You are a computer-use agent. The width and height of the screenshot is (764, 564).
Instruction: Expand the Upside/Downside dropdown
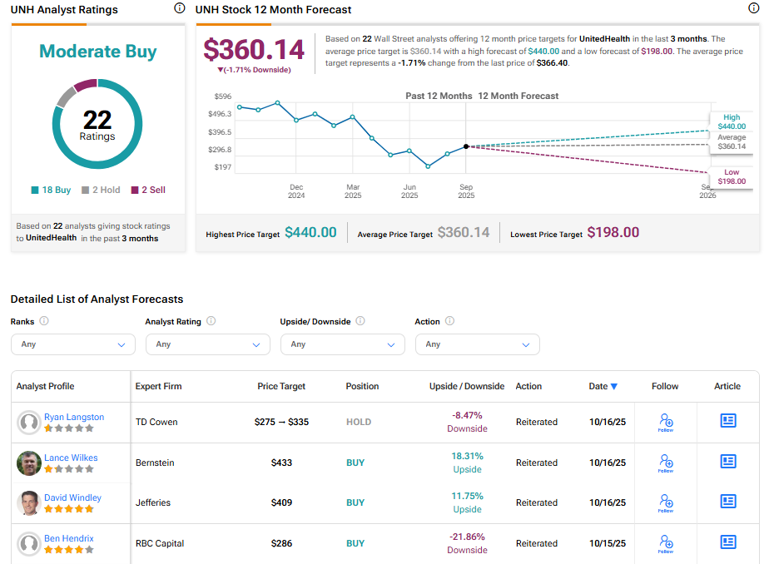coord(342,344)
